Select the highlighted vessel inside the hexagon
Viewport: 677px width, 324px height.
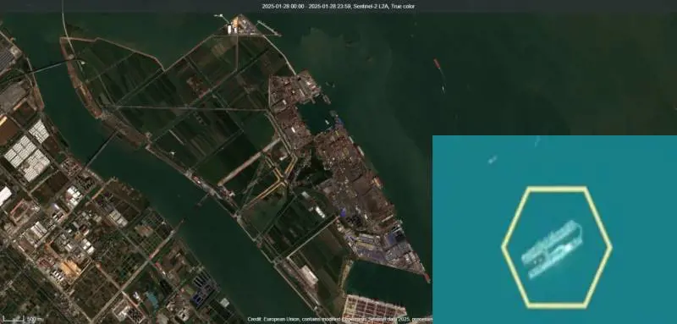tap(552, 249)
